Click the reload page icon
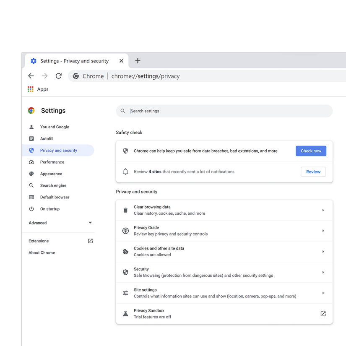This screenshot has height=346, width=346. (58, 76)
